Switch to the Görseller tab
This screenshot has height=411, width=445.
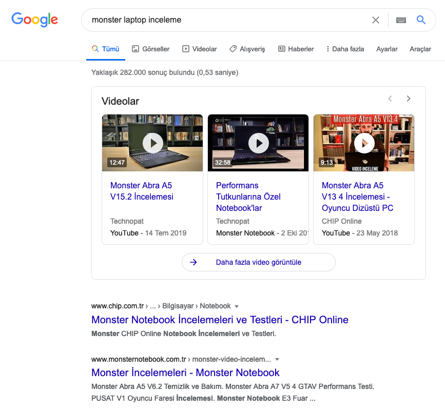pos(151,49)
